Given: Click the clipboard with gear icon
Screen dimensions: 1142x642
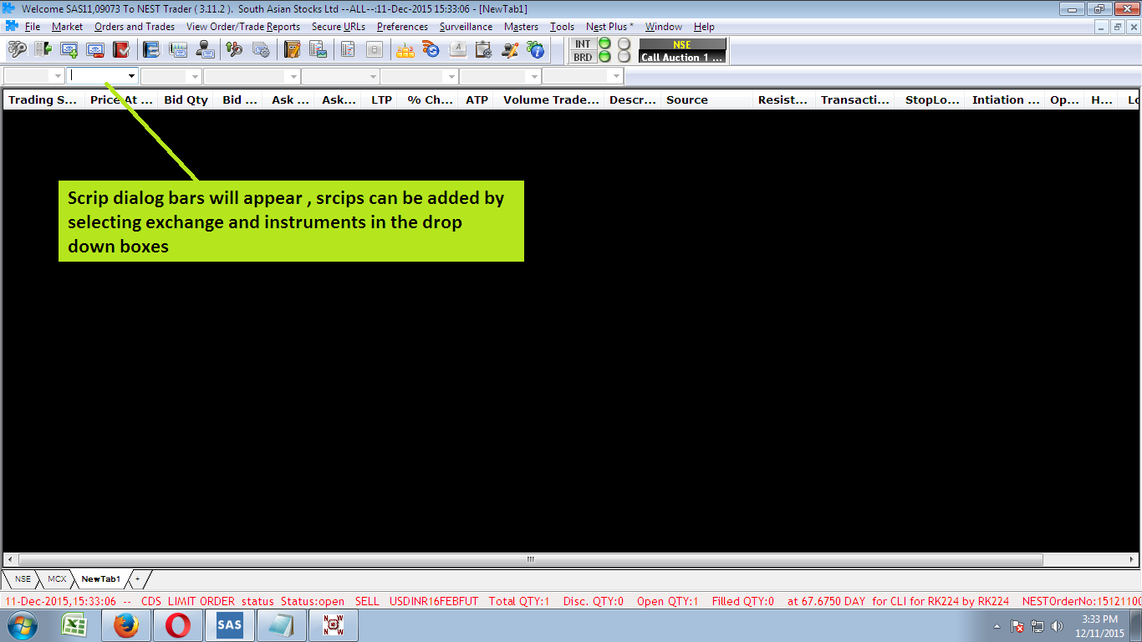Looking at the screenshot, I should click(x=483, y=50).
